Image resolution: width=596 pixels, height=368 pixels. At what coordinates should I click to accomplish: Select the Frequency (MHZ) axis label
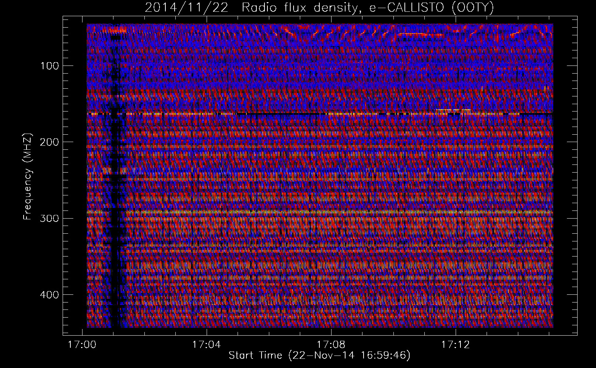28,177
